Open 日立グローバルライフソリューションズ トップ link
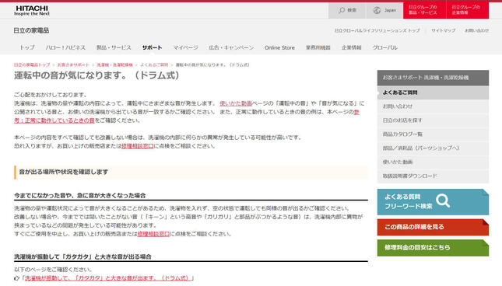Viewport: 502px width, 286px height. point(377,30)
